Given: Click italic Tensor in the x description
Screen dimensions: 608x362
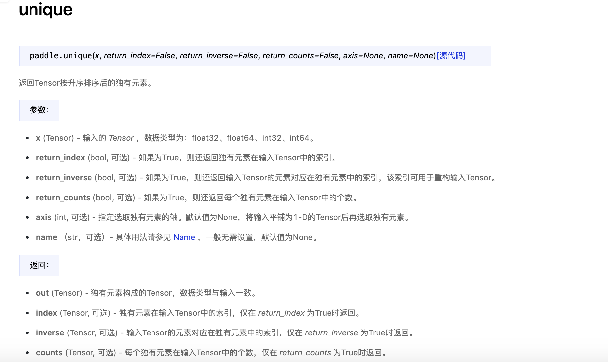Looking at the screenshot, I should click(x=121, y=138).
